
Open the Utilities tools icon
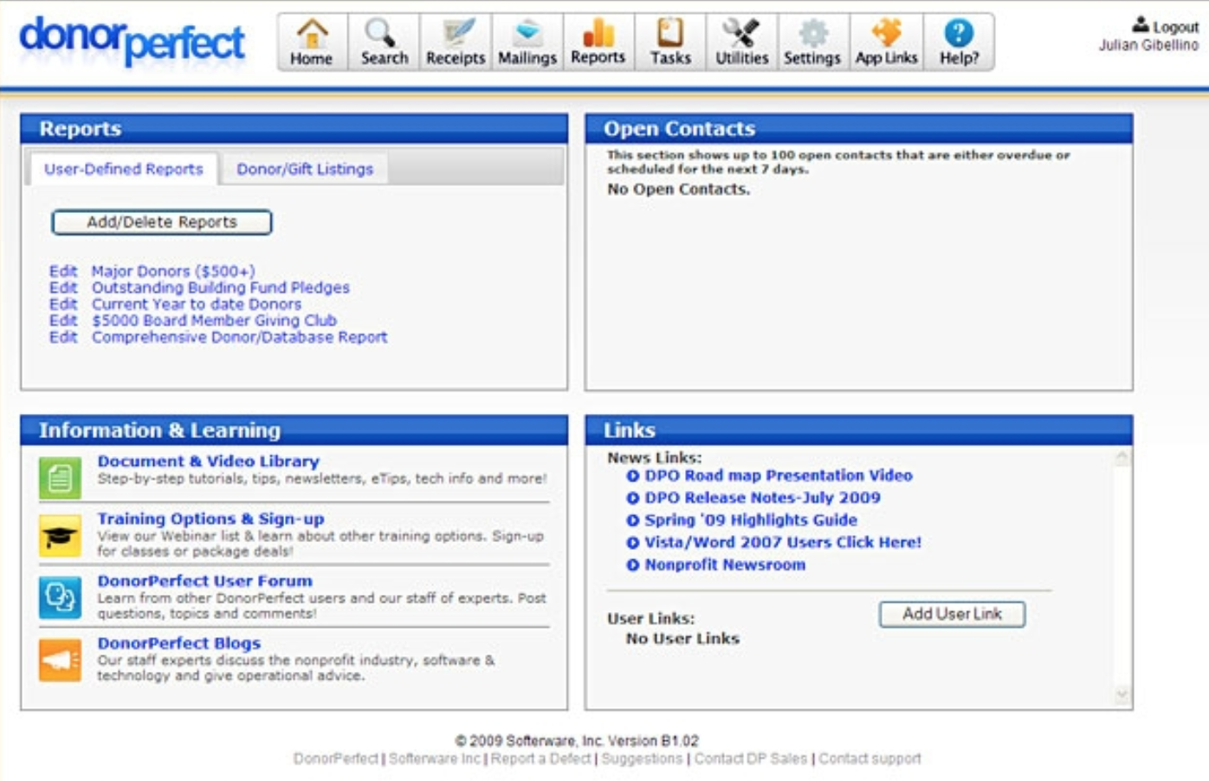click(741, 42)
